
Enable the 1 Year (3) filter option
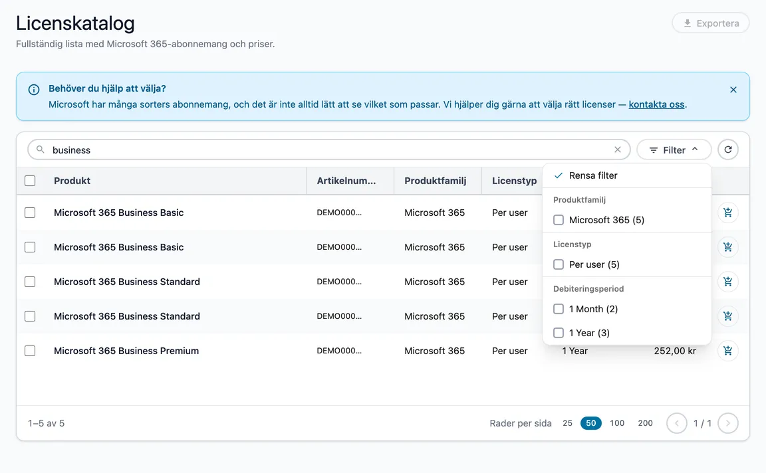559,333
